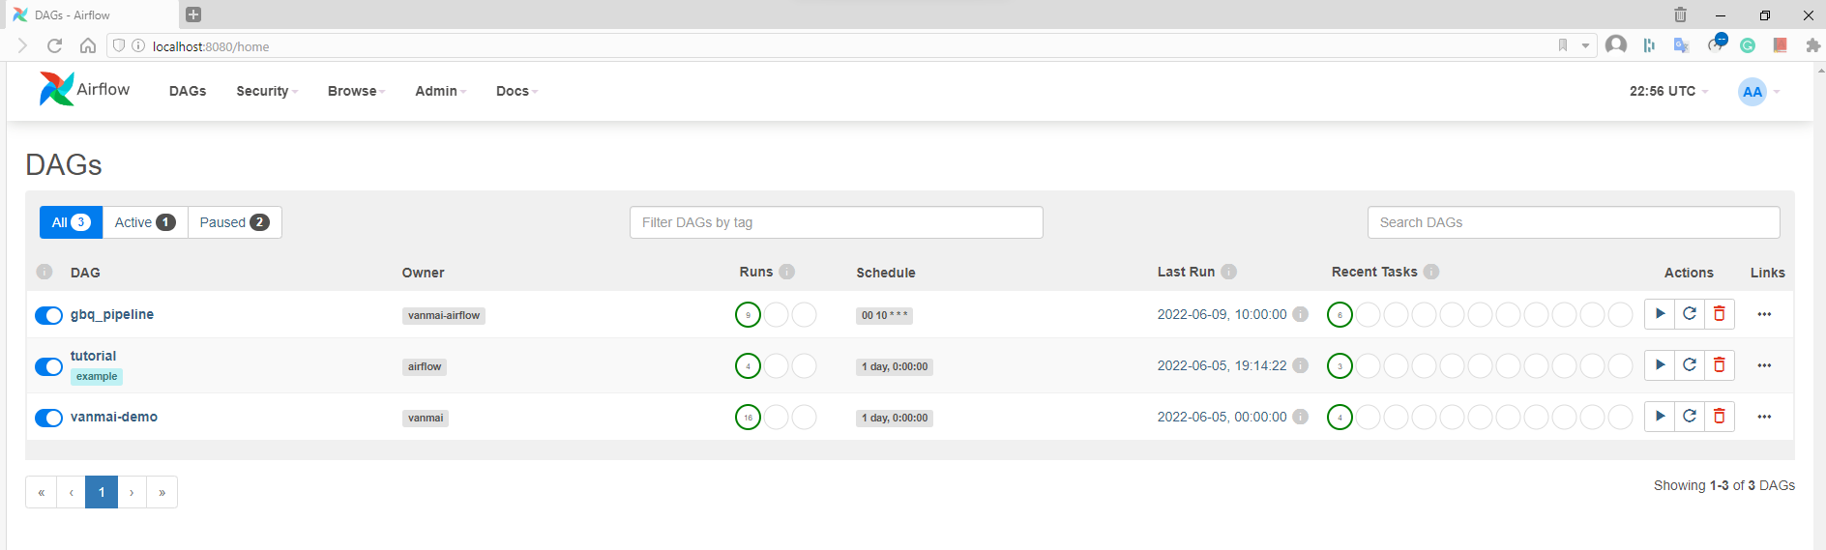
Task: Click info icon next to gbq_pipeline last run
Action: [1301, 314]
